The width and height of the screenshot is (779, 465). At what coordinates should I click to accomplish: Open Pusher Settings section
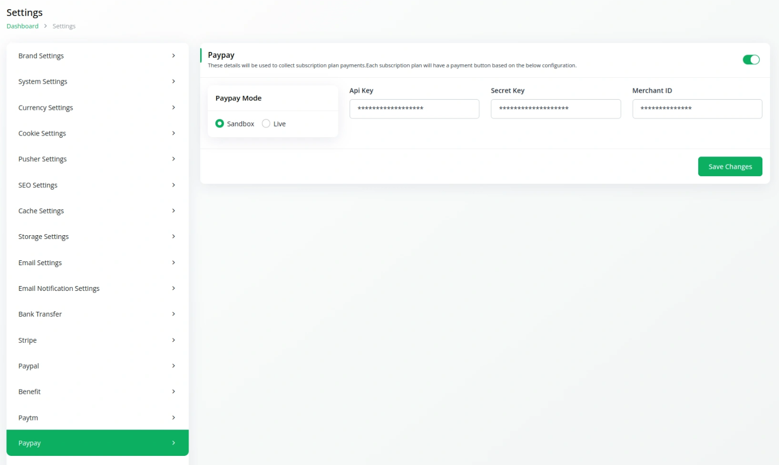[97, 159]
